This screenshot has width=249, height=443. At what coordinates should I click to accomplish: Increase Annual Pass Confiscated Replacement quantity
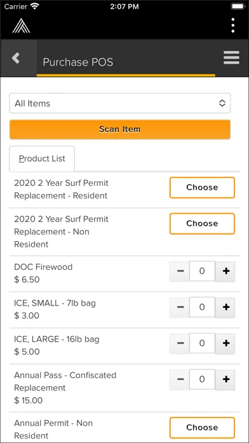[x=225, y=379]
